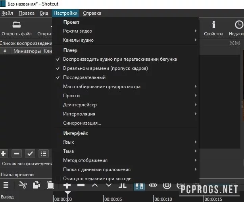Toggle the ripple target icon
This screenshot has width=244, height=202.
pyautogui.click(x=167, y=185)
